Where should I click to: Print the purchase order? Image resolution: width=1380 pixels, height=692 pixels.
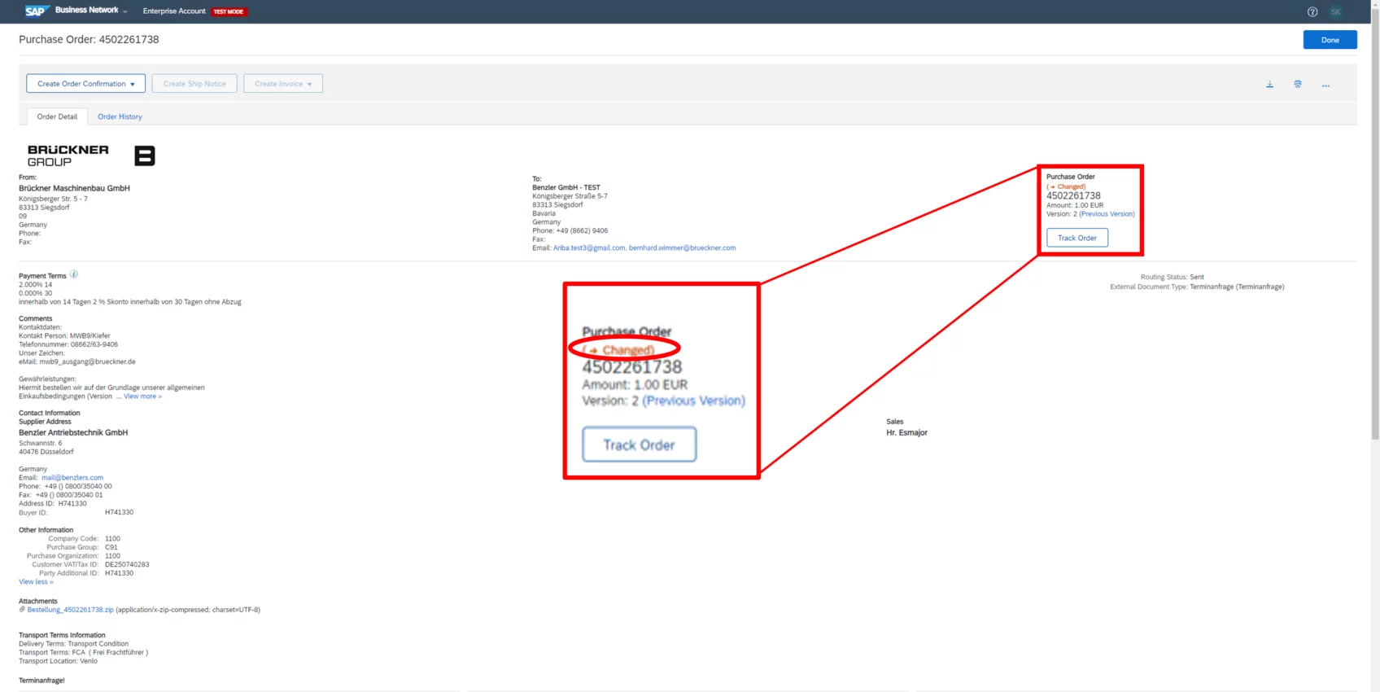pyautogui.click(x=1298, y=85)
